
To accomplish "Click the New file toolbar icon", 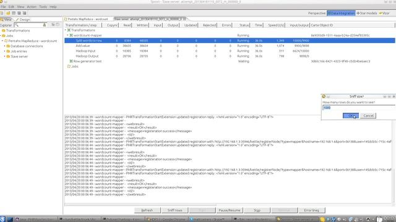I will click(2, 13).
